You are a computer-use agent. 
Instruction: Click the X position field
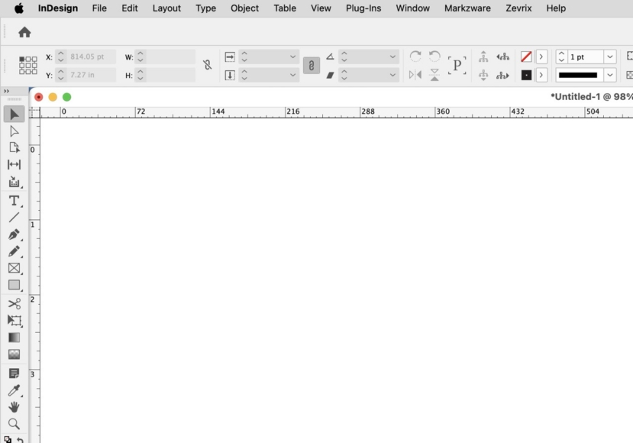pyautogui.click(x=92, y=57)
